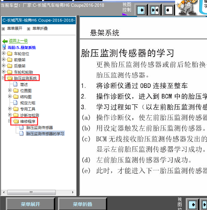Click the 诊断与检测 folder icon

16,115
